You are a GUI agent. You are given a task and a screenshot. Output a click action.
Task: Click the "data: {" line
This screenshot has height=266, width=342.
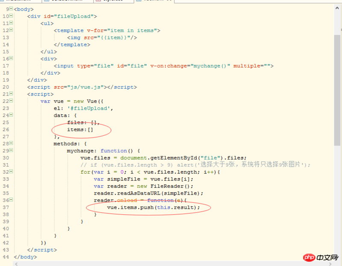[x=65, y=115]
